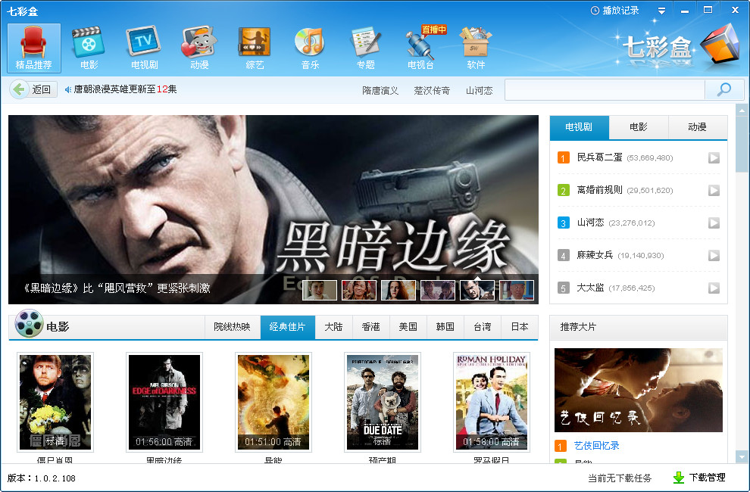
Task: Open the 僵尸肖恩 movie poster
Action: (55, 402)
